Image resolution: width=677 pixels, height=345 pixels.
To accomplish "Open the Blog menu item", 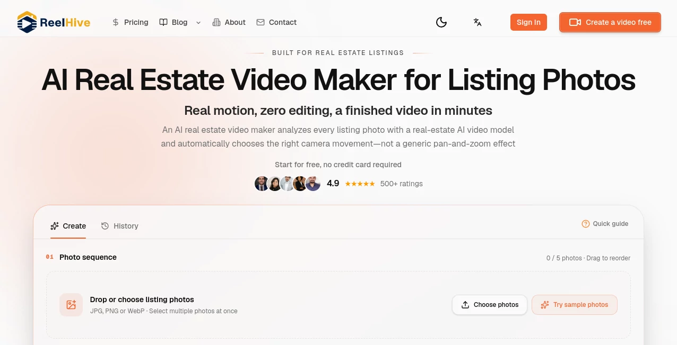I will (x=173, y=22).
